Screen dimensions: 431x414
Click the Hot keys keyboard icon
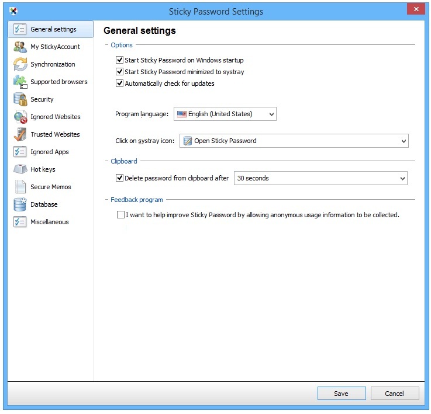(20, 169)
